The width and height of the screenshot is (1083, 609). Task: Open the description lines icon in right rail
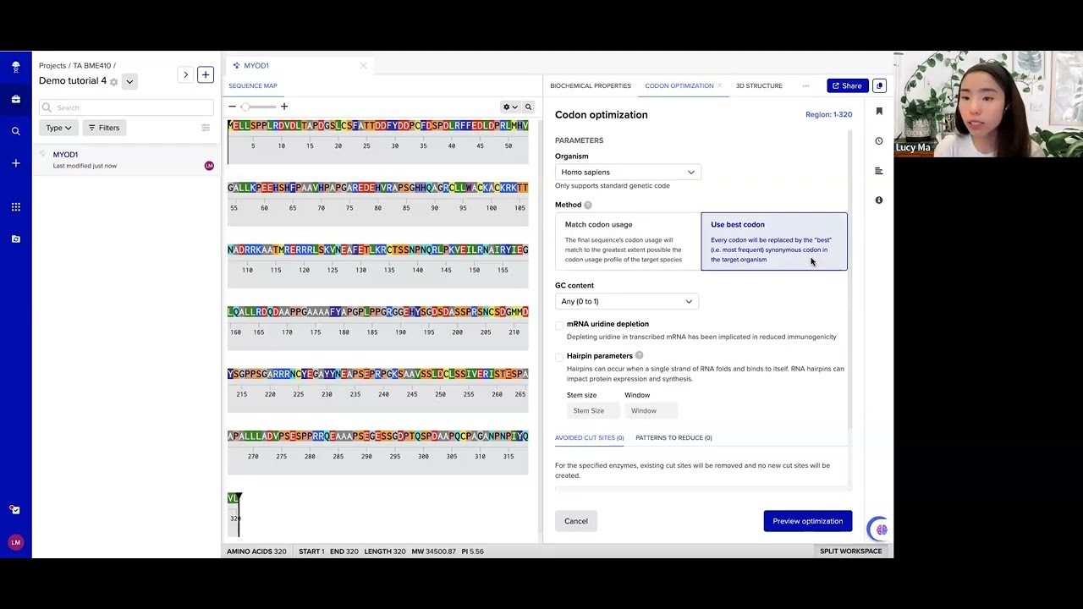(879, 171)
